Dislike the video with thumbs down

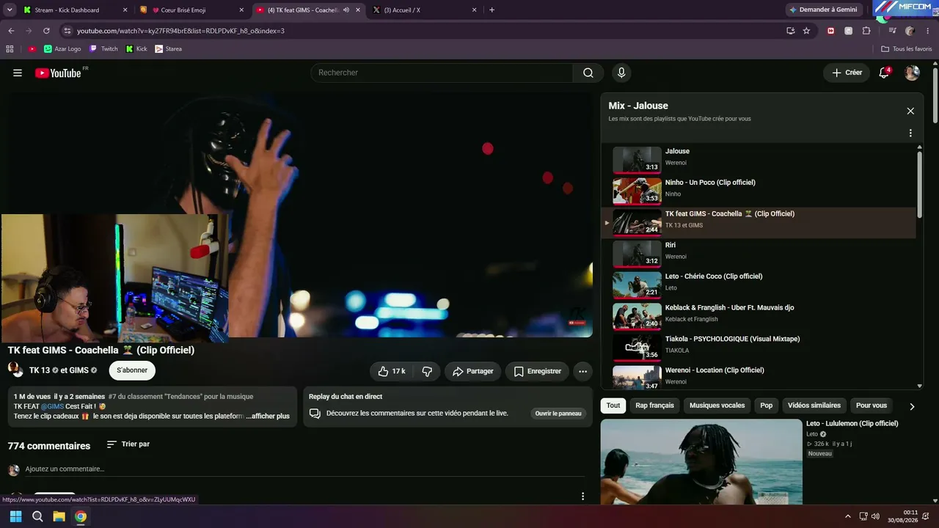point(427,371)
